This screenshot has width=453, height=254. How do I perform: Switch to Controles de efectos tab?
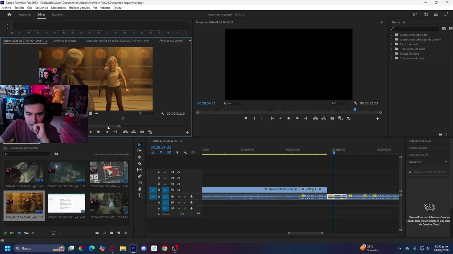tap(64, 41)
